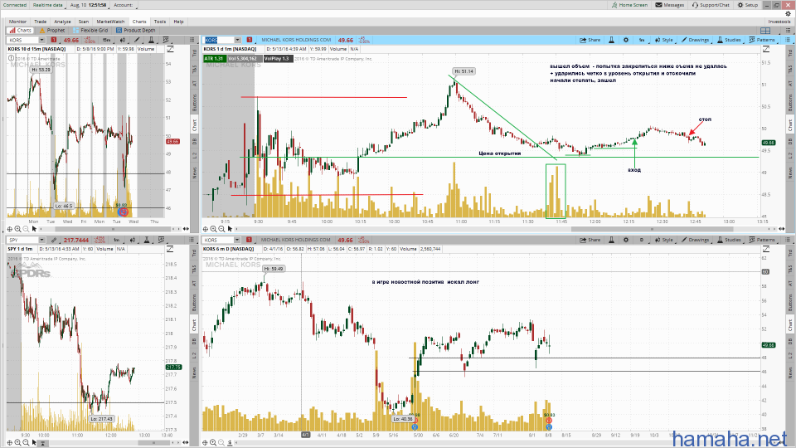Open the patterns icon in top-left chart

coord(166,40)
